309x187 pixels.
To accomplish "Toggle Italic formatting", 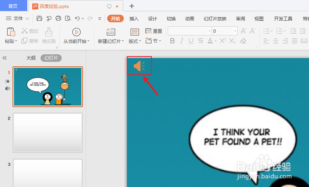I will coord(181,41).
